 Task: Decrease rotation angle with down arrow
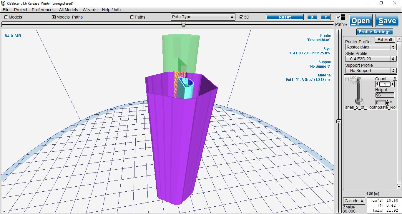tap(387, 104)
